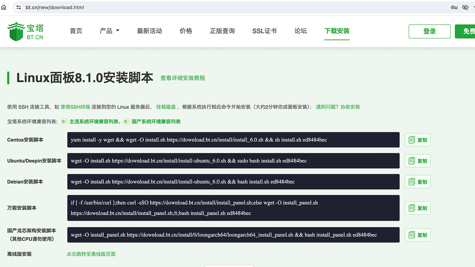This screenshot has height=267, width=475.
Task: Open site information icon in address bar
Action: tap(19, 7)
